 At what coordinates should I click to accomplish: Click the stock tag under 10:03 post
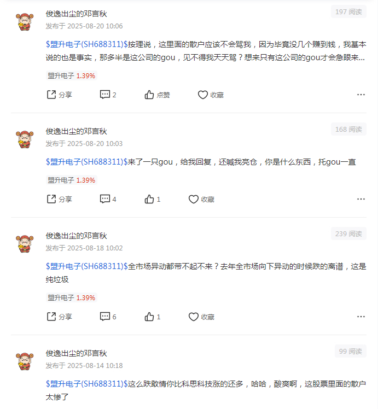coord(72,180)
